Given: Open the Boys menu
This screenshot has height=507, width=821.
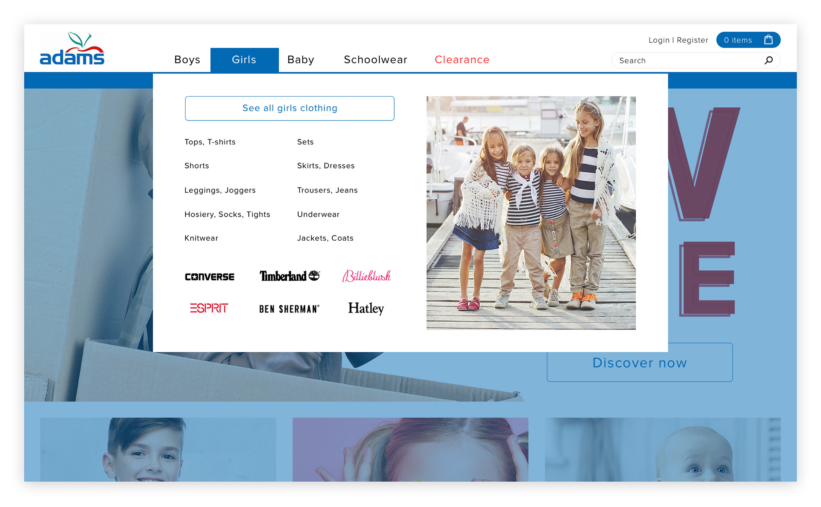Looking at the screenshot, I should click(x=187, y=60).
